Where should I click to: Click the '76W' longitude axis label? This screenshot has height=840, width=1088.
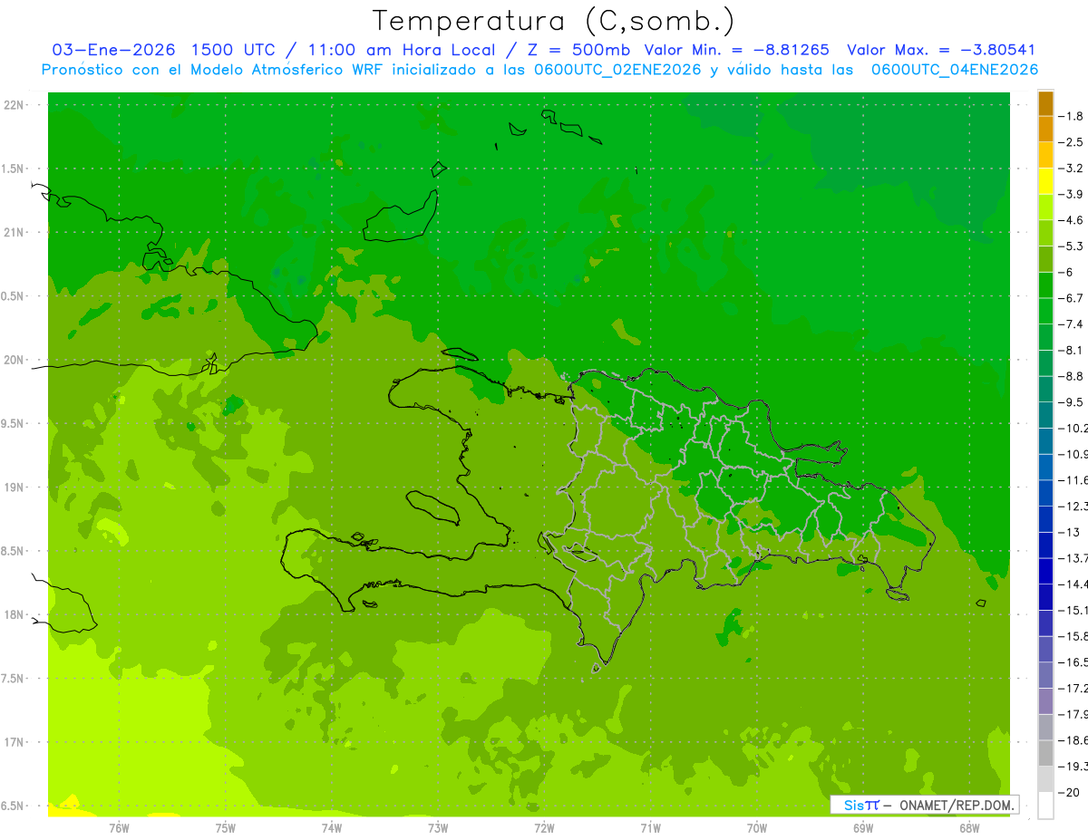119,827
